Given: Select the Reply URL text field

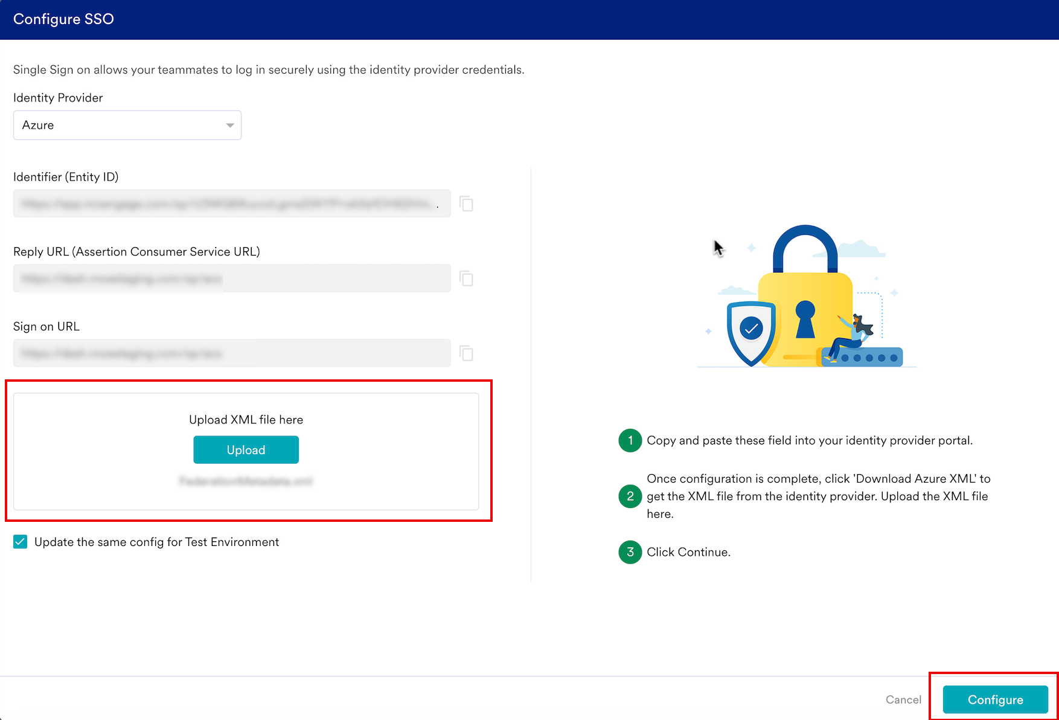Looking at the screenshot, I should coord(232,278).
